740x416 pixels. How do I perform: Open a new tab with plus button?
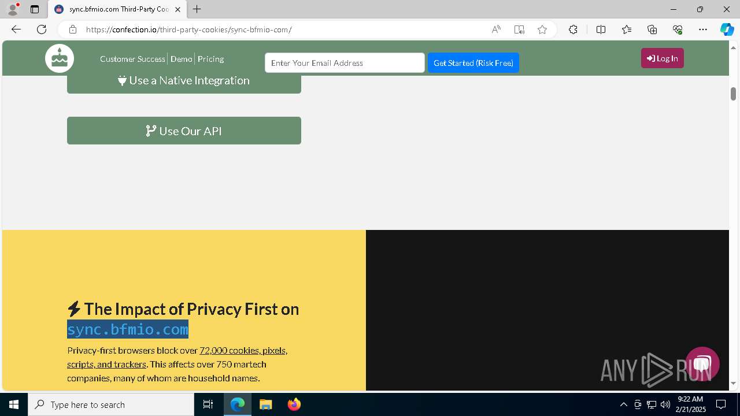197,9
